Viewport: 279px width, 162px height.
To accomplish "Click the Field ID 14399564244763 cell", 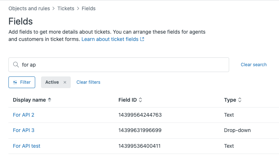I will pos(140,115).
